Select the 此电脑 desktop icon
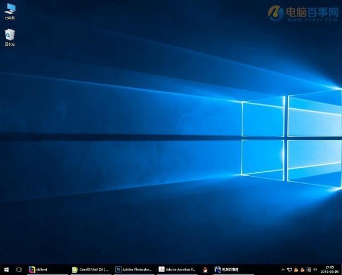Screen dimensions: 342x275 pos(10,11)
